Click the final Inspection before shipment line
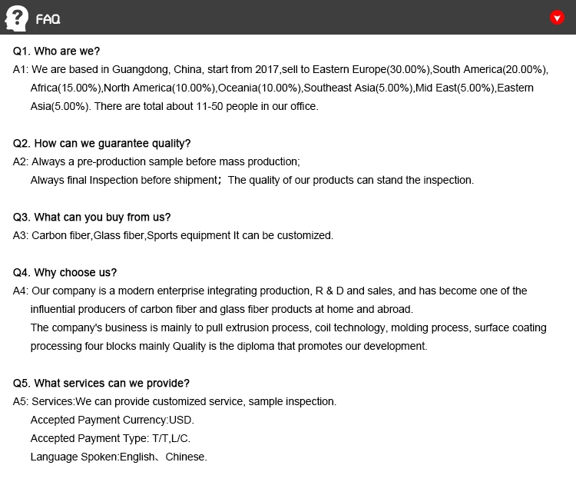This screenshot has height=482, width=576. coord(252,181)
